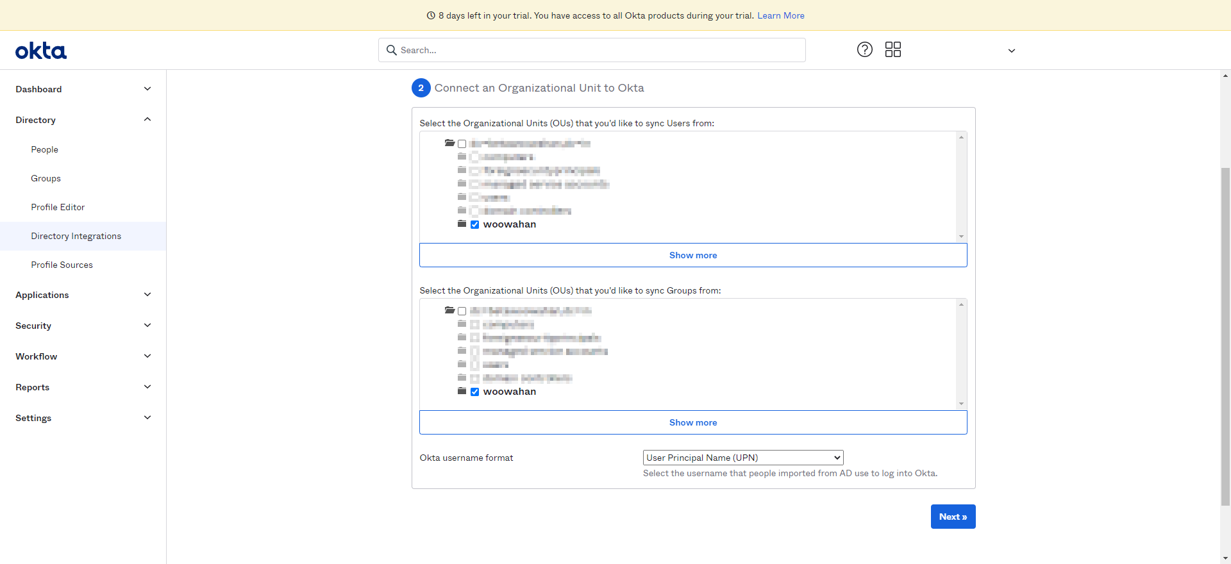Screen dimensions: 1231x564
Task: Click the main page vertical scrollbar thumb
Action: (1225, 336)
